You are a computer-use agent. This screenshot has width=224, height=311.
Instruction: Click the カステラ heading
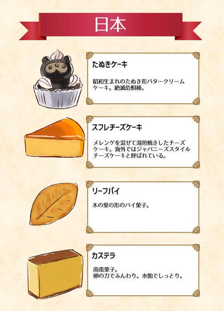(x=103, y=255)
